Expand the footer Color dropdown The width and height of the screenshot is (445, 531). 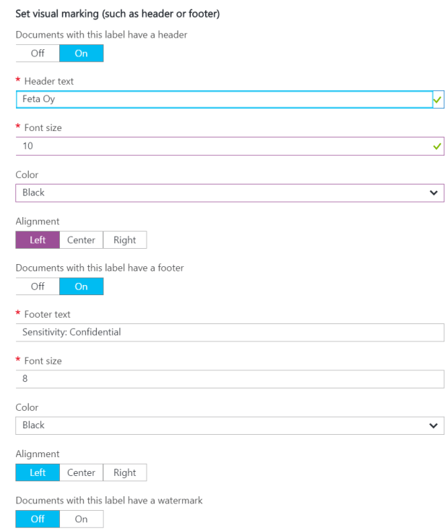[x=230, y=425]
